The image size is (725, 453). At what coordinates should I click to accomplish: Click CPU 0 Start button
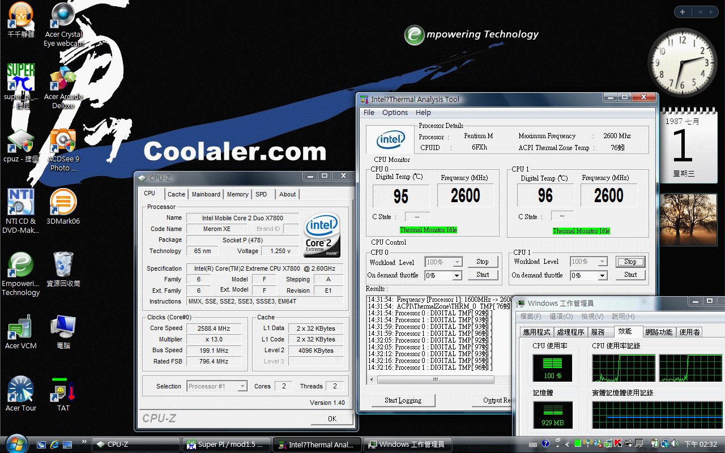pos(483,275)
